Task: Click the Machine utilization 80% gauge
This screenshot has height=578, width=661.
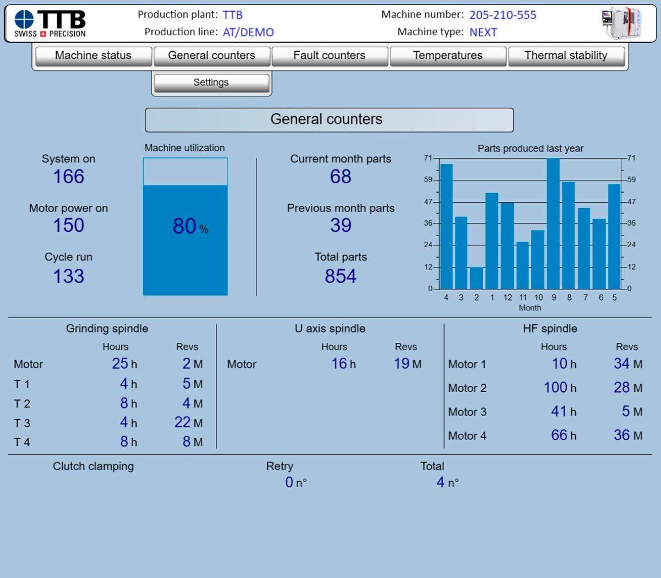Action: pyautogui.click(x=185, y=227)
